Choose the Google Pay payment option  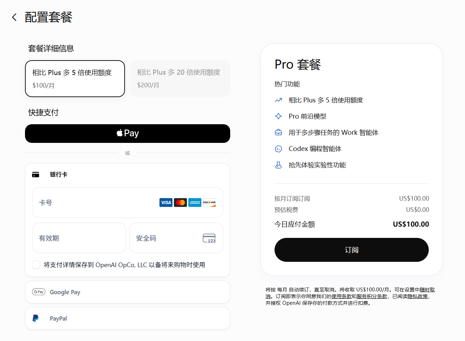127,292
